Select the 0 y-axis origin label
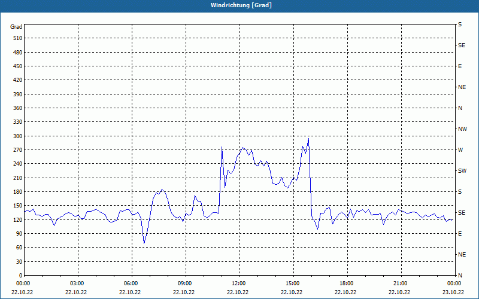The height and width of the screenshot is (299, 479). click(21, 276)
